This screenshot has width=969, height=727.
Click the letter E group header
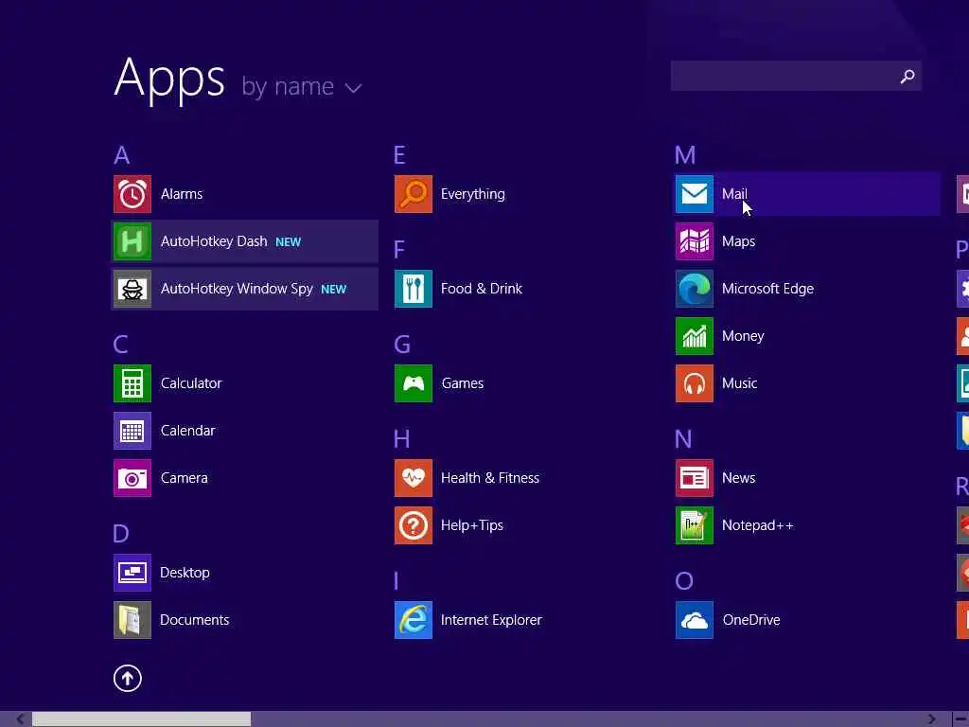399,155
